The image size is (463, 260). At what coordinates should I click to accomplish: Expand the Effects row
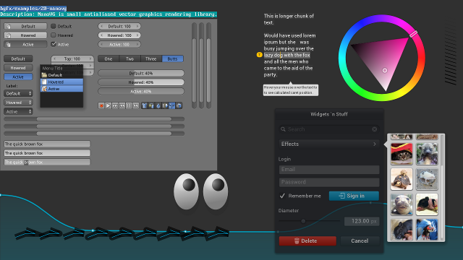click(329, 144)
